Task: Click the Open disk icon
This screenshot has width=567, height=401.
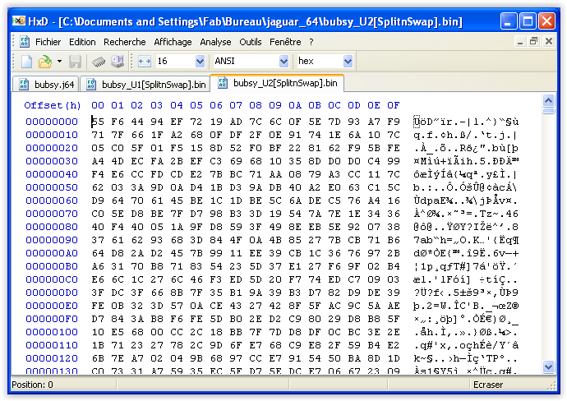Action: (x=118, y=62)
